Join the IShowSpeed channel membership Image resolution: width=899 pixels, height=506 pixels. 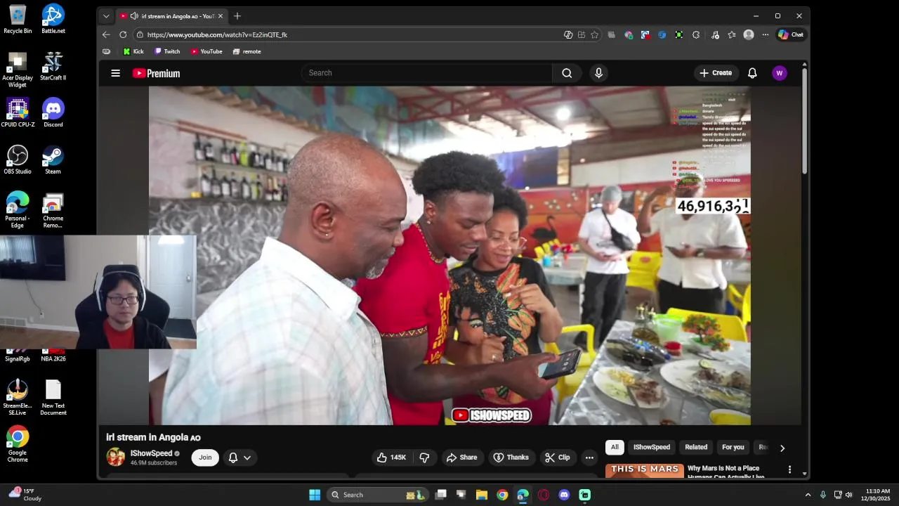[x=205, y=458]
